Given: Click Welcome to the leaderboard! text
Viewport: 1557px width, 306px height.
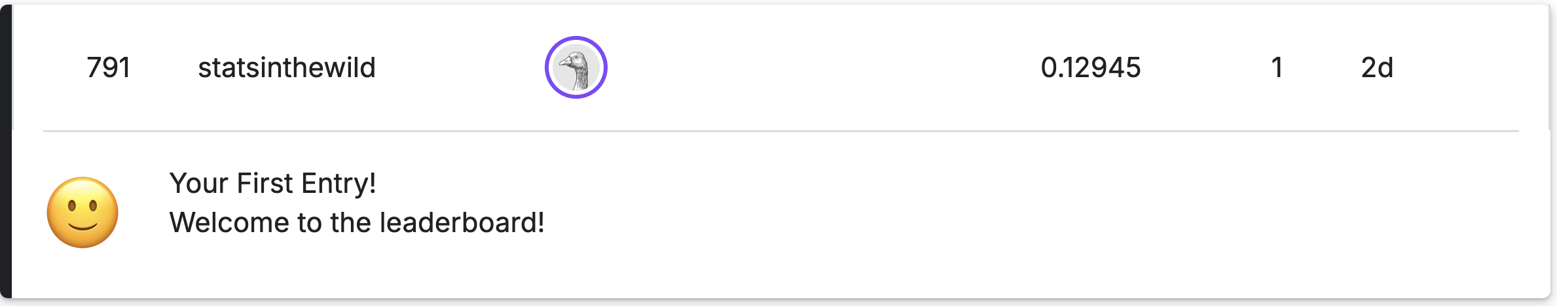Looking at the screenshot, I should click(357, 223).
